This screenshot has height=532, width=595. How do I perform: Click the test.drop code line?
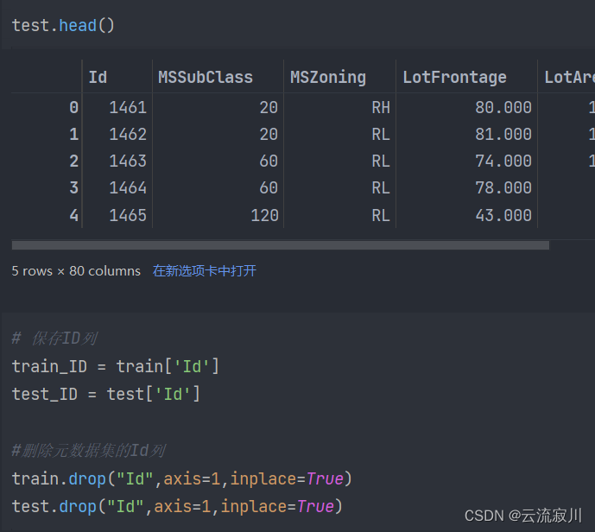[177, 507]
